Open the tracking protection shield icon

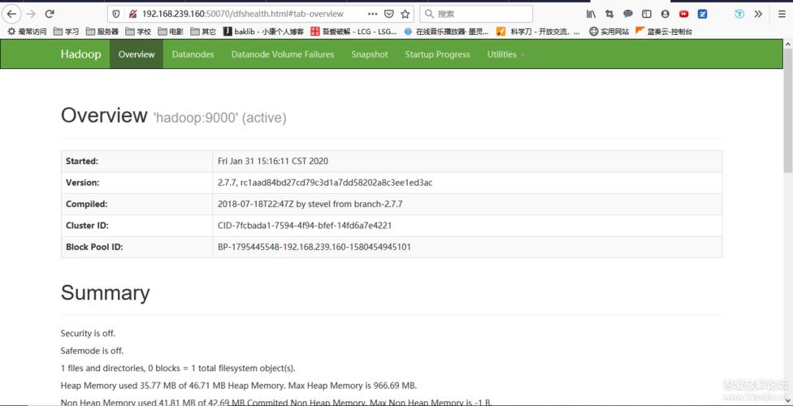(116, 14)
